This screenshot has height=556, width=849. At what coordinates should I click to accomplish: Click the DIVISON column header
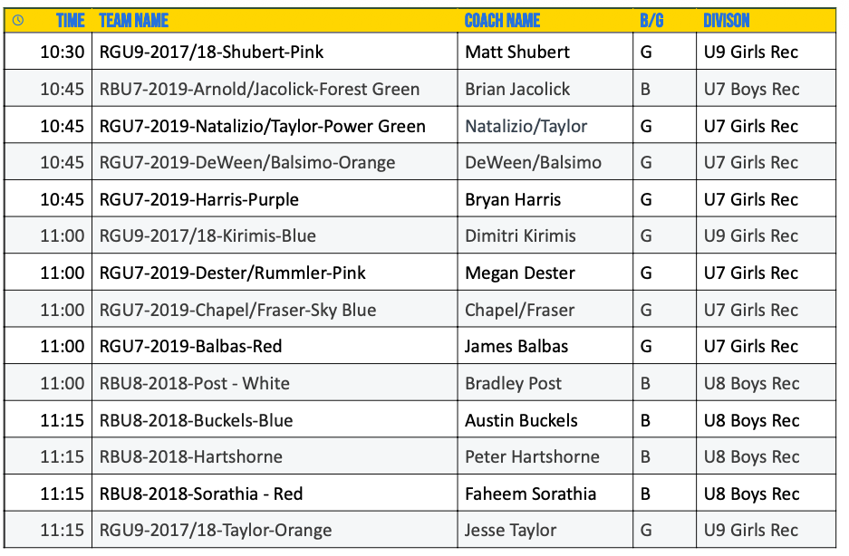point(727,21)
